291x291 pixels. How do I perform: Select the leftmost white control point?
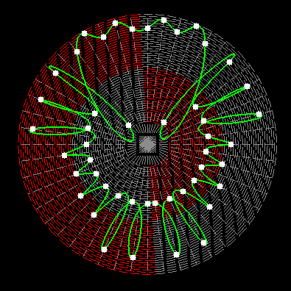click(x=32, y=129)
